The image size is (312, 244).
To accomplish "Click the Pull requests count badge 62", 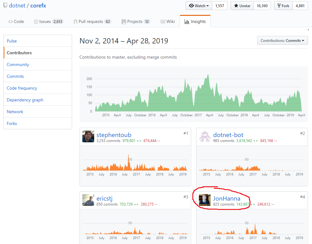I will coord(108,22).
